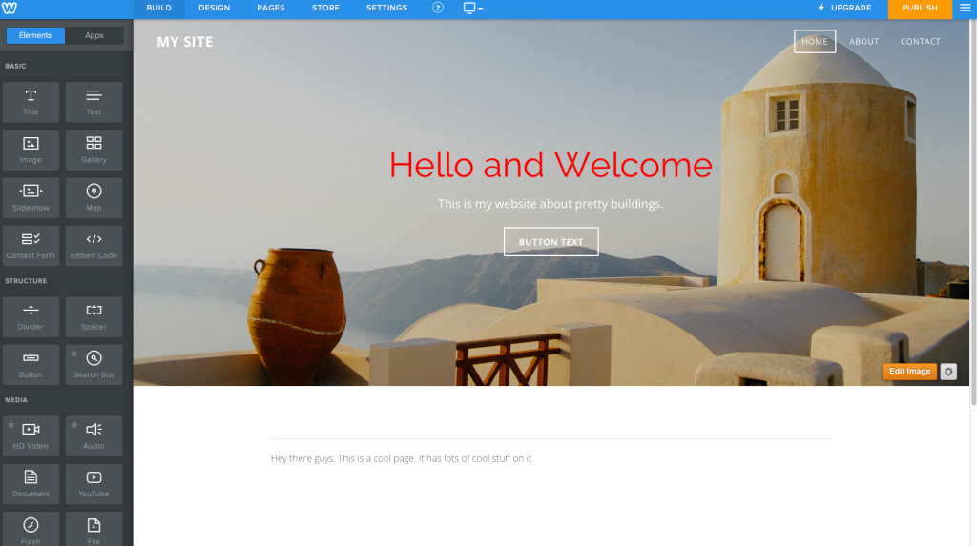Pick the YouTube media element
Image resolution: width=977 pixels, height=546 pixels.
coord(94,484)
